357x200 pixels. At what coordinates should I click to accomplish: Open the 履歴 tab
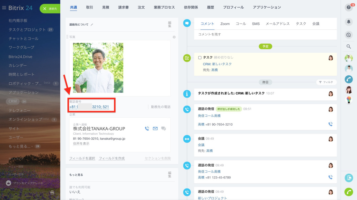click(210, 7)
